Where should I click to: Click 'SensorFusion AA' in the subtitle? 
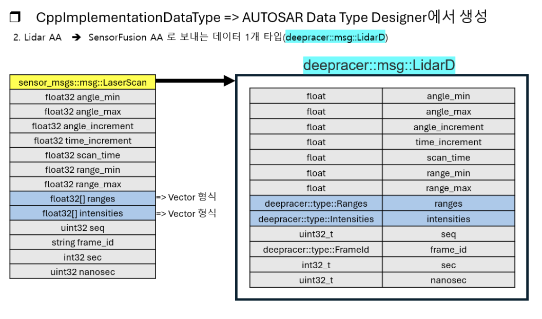[x=125, y=37]
